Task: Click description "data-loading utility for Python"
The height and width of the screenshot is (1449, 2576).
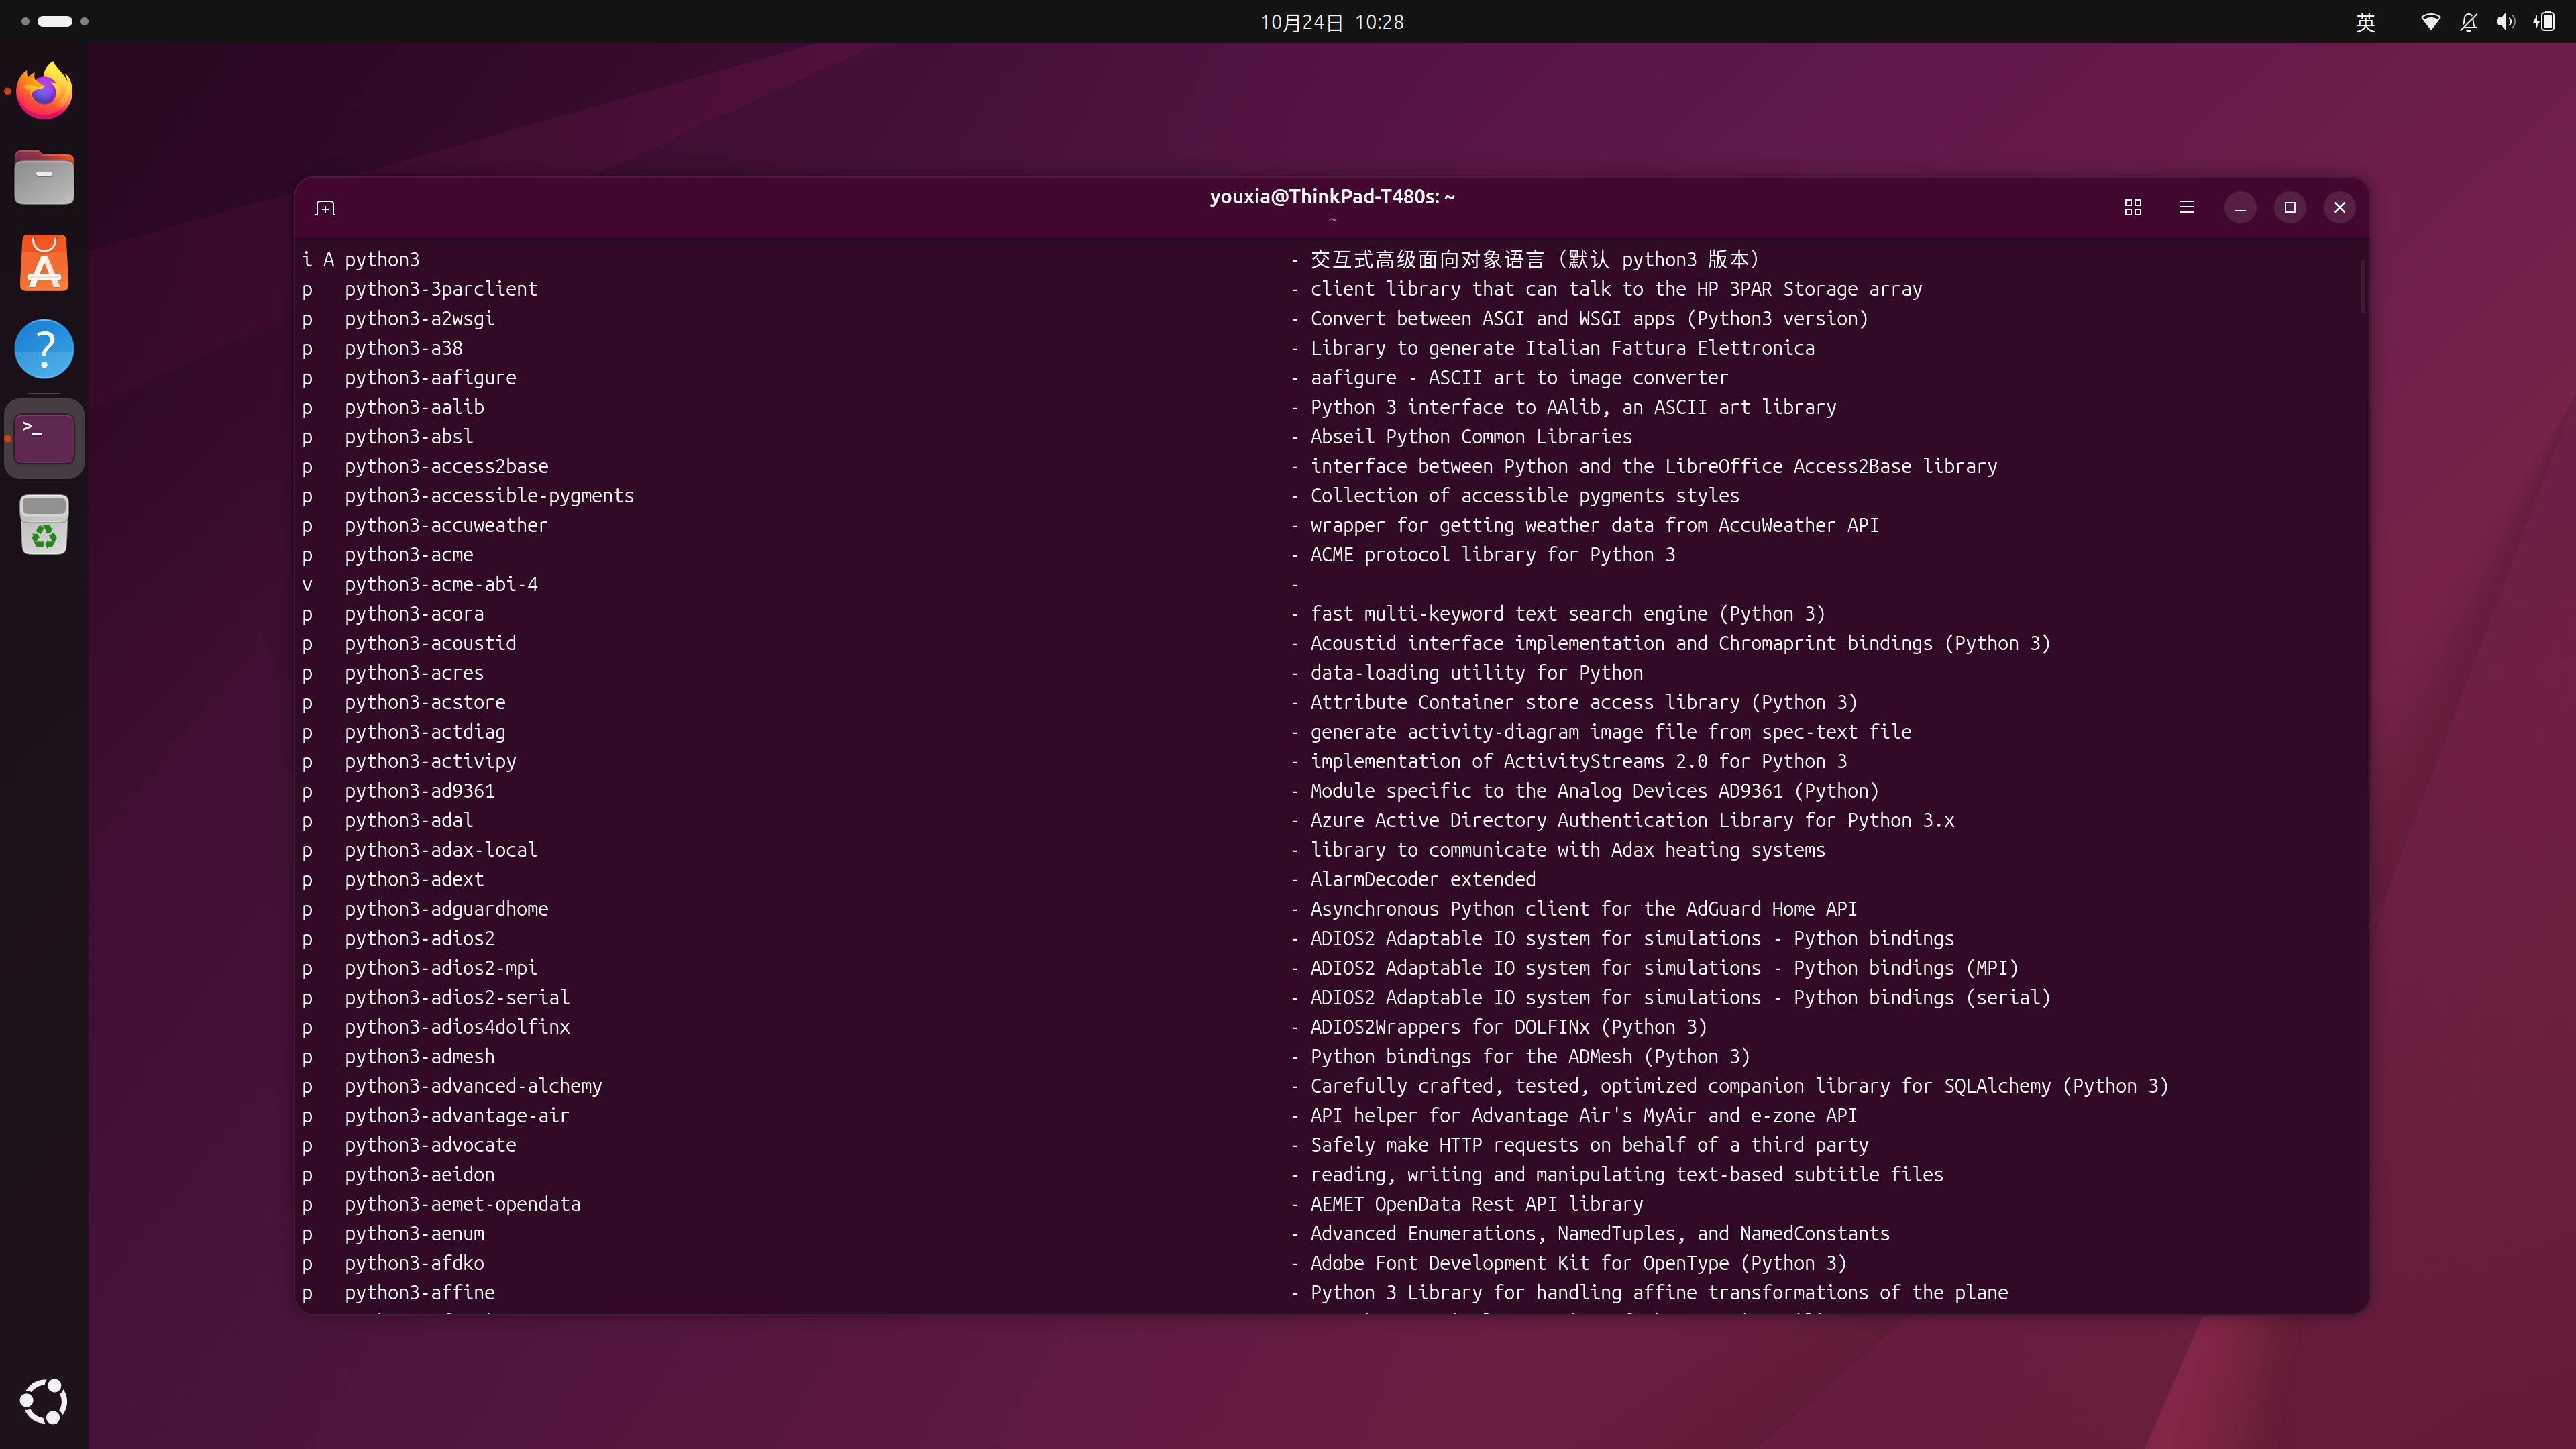Action: [1476, 673]
